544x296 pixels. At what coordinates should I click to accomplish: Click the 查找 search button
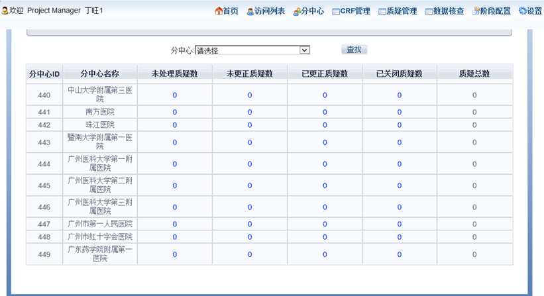pyautogui.click(x=354, y=50)
